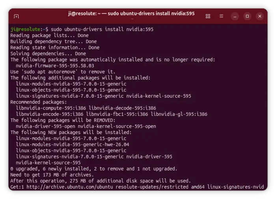Screen dimensions: 276x199
Task: Click 'The following packages will be REMOVED:' line
Action: point(63,120)
